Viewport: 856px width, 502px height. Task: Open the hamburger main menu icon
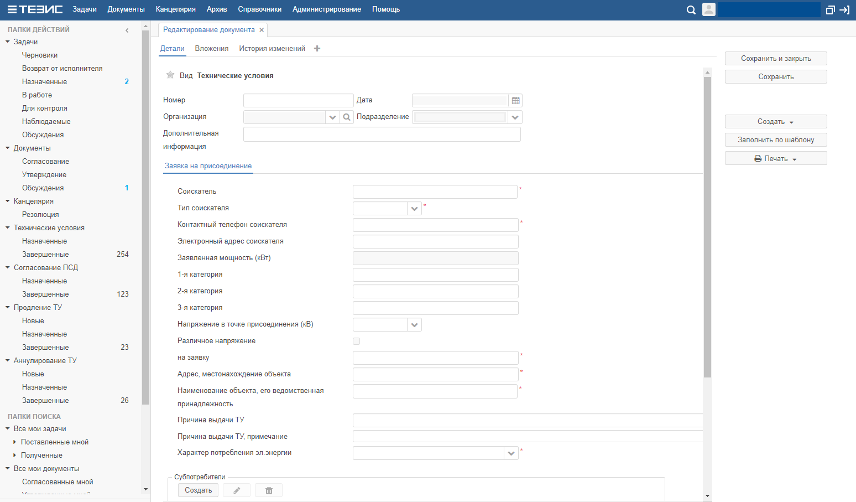point(12,9)
